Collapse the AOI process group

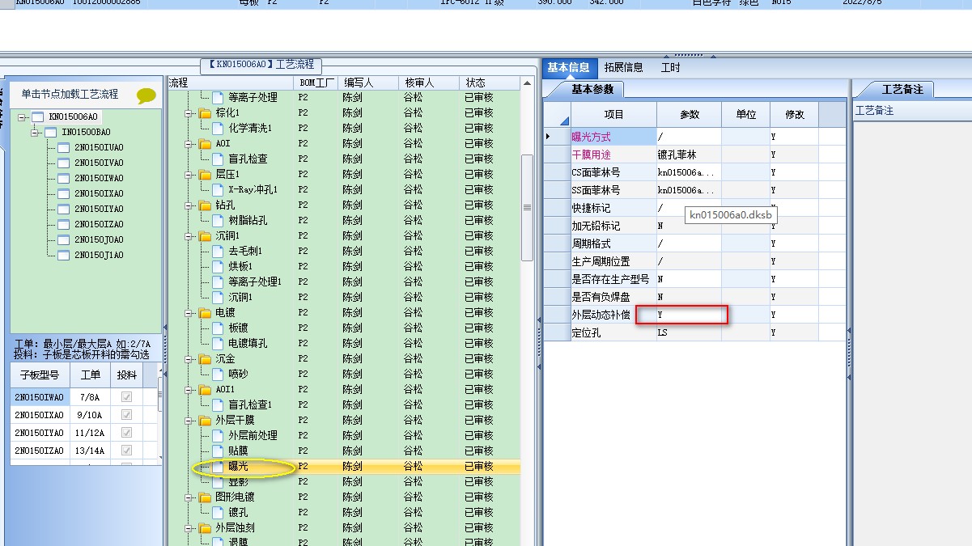point(189,143)
